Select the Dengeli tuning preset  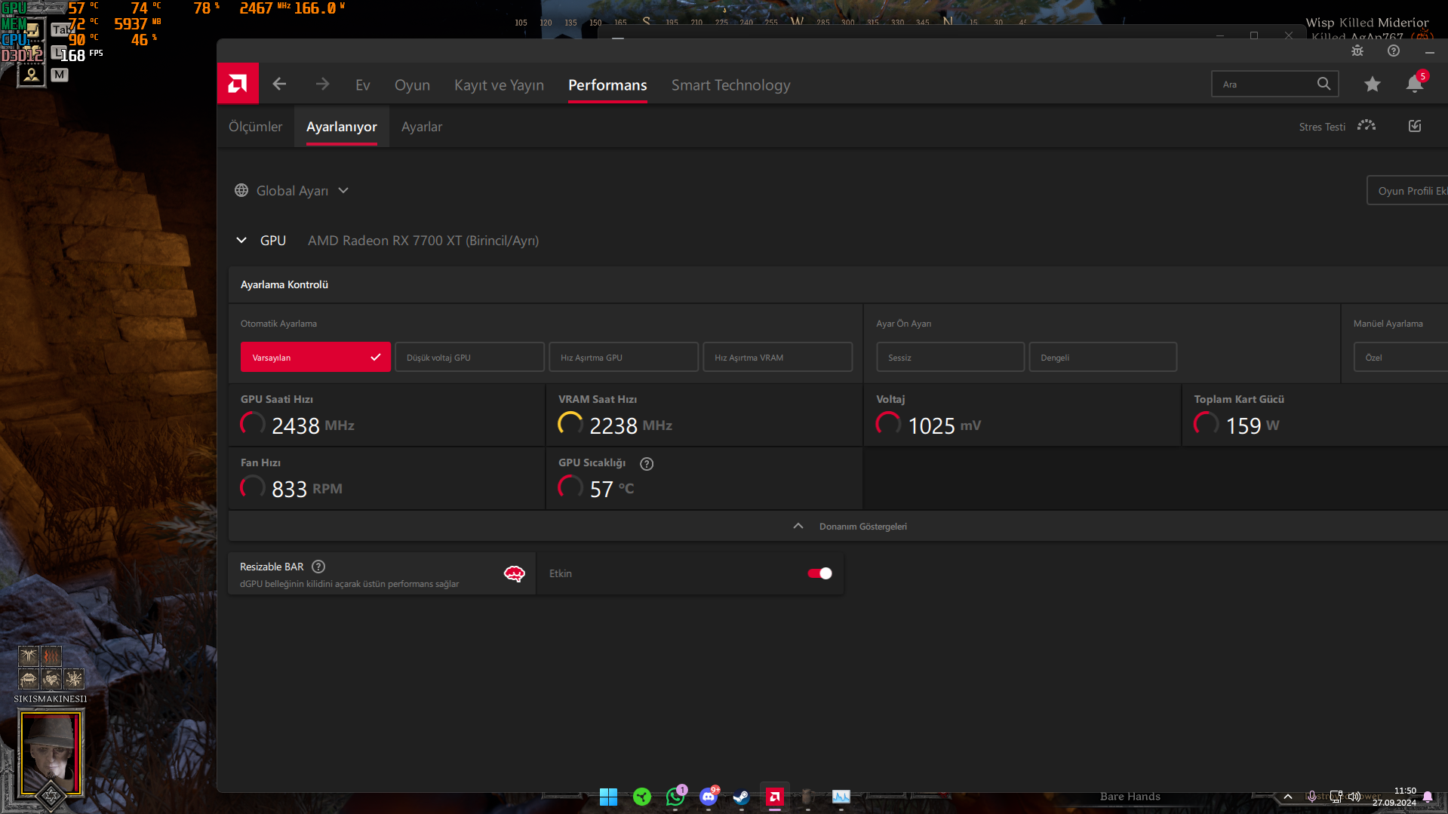click(x=1103, y=357)
